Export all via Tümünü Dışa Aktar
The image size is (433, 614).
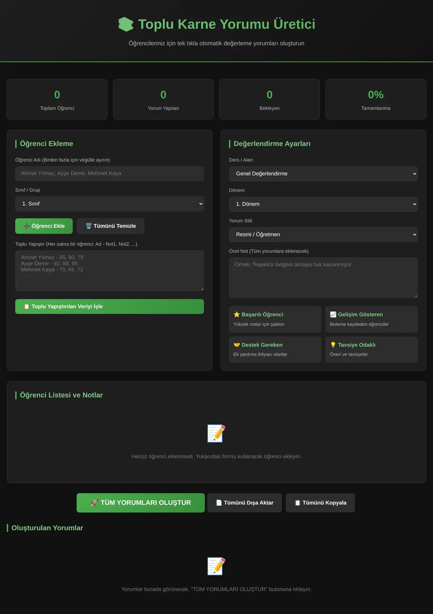(245, 503)
